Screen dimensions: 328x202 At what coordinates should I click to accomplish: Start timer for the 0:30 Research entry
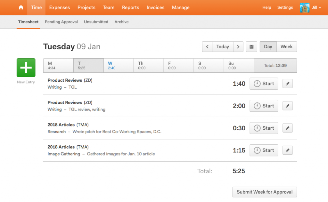coord(264,128)
